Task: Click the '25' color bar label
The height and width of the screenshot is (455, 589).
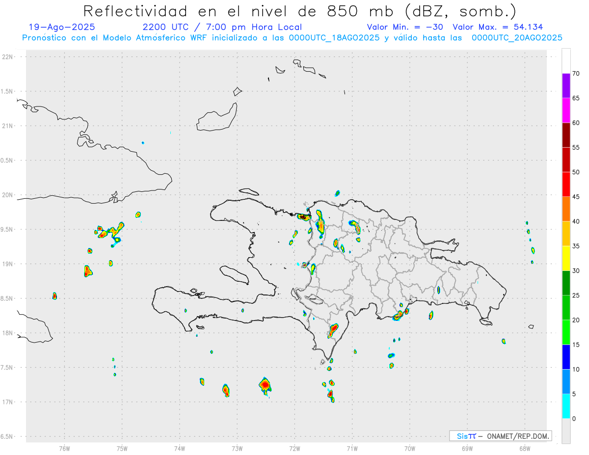Action: [576, 295]
